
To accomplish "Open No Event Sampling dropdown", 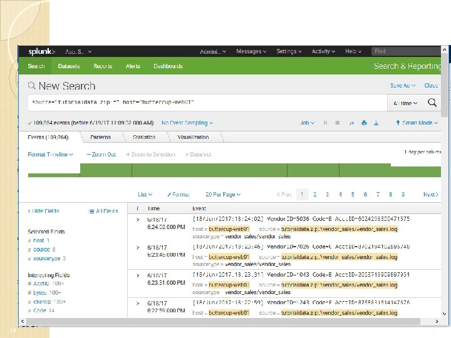I will pos(187,123).
